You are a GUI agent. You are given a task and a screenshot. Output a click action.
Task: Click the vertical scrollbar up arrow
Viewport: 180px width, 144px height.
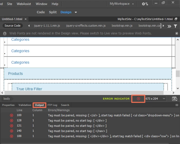(x=178, y=40)
